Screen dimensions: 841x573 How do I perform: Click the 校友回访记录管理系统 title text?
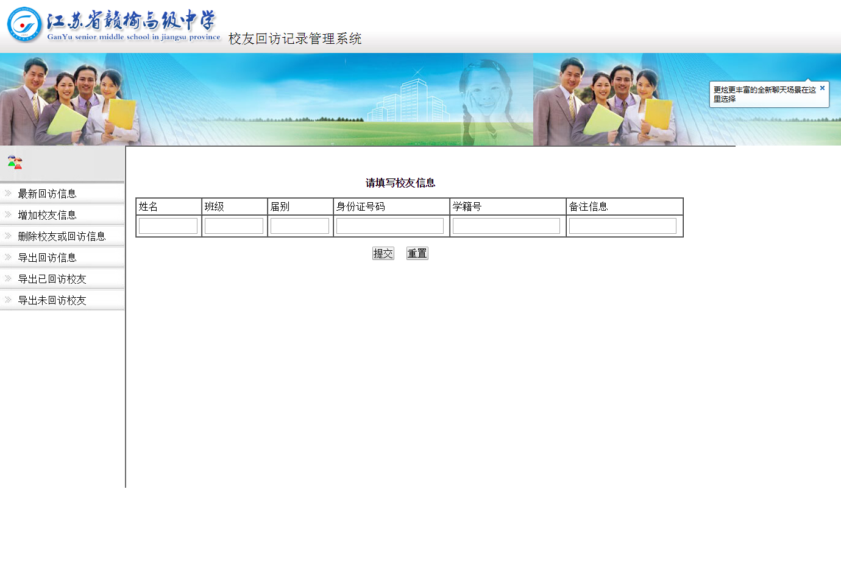coord(295,38)
